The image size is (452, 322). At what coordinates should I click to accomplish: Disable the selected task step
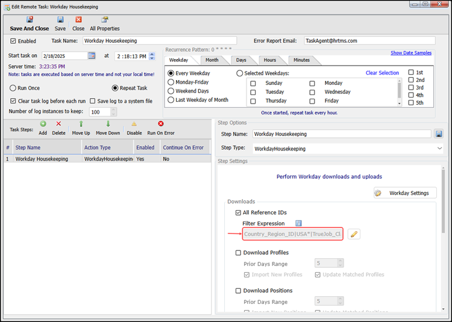pos(134,124)
